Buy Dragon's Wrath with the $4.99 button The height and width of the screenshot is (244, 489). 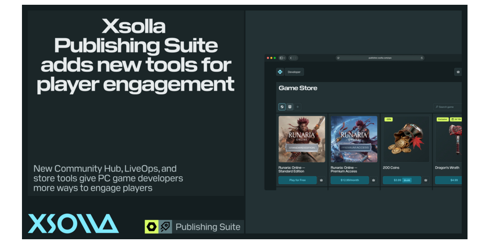pos(448,180)
